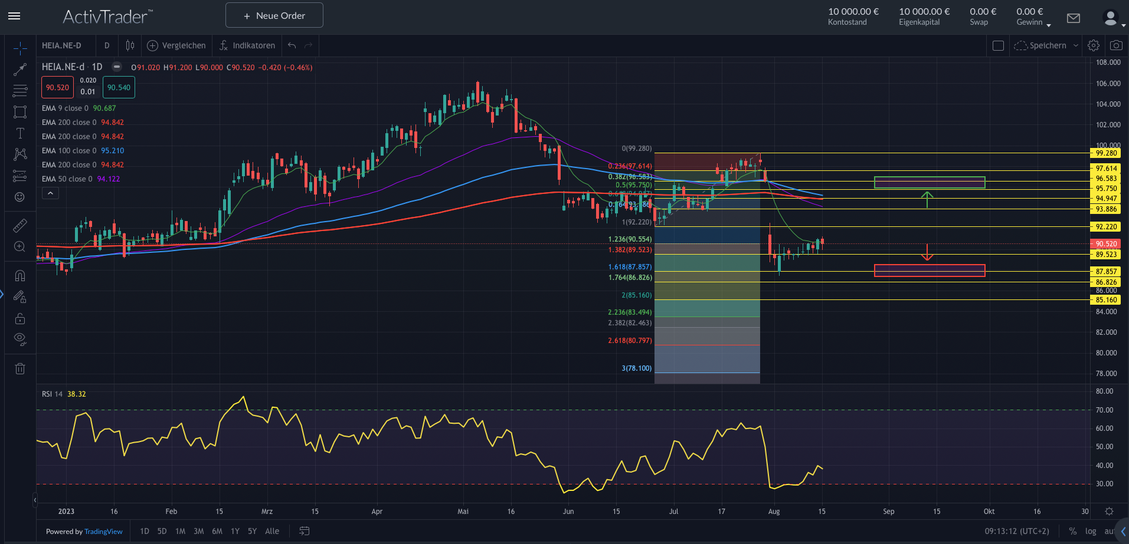Screen dimensions: 1129x544
Task: Hide all drawings with the eye icon
Action: click(x=20, y=339)
